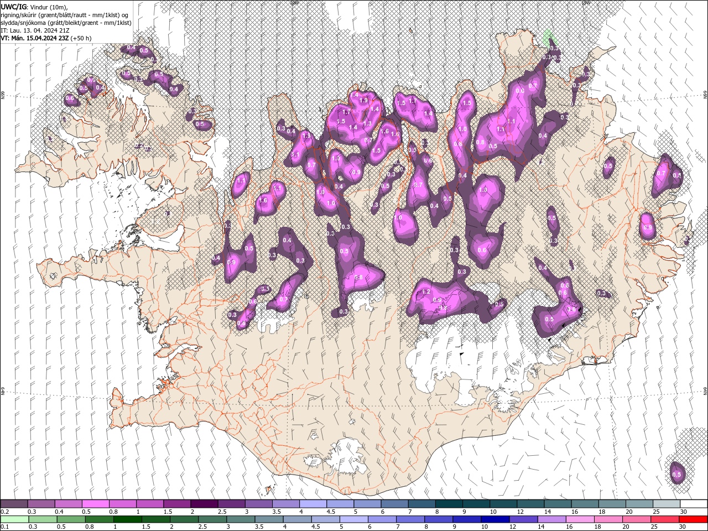
Task: Select the light pink 16 swatch in lower legend
Action: point(579,519)
